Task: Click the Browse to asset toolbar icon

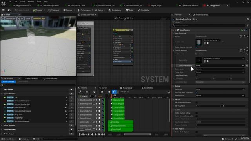Action: click(9, 10)
